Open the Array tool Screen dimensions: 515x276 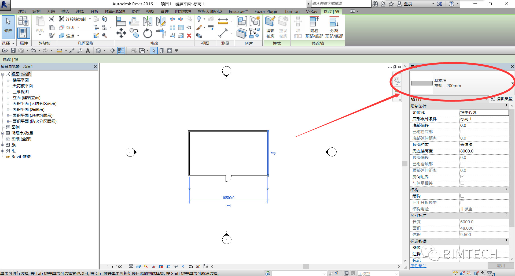tap(172, 27)
